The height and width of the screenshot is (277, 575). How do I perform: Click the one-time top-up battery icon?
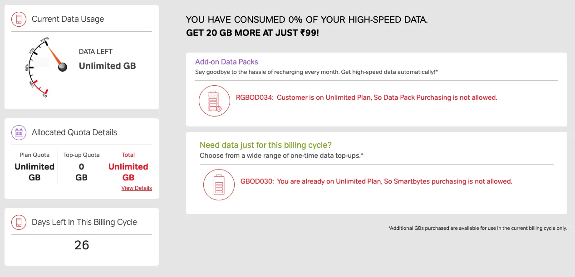(219, 185)
